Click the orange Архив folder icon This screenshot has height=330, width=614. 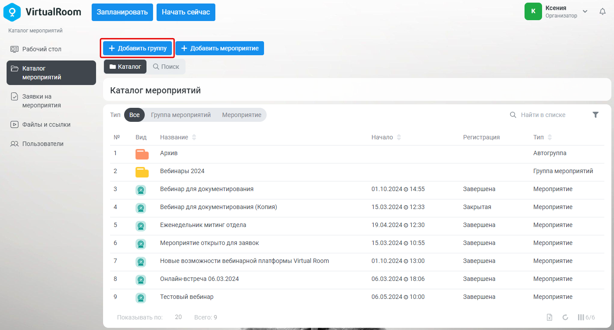(x=142, y=154)
